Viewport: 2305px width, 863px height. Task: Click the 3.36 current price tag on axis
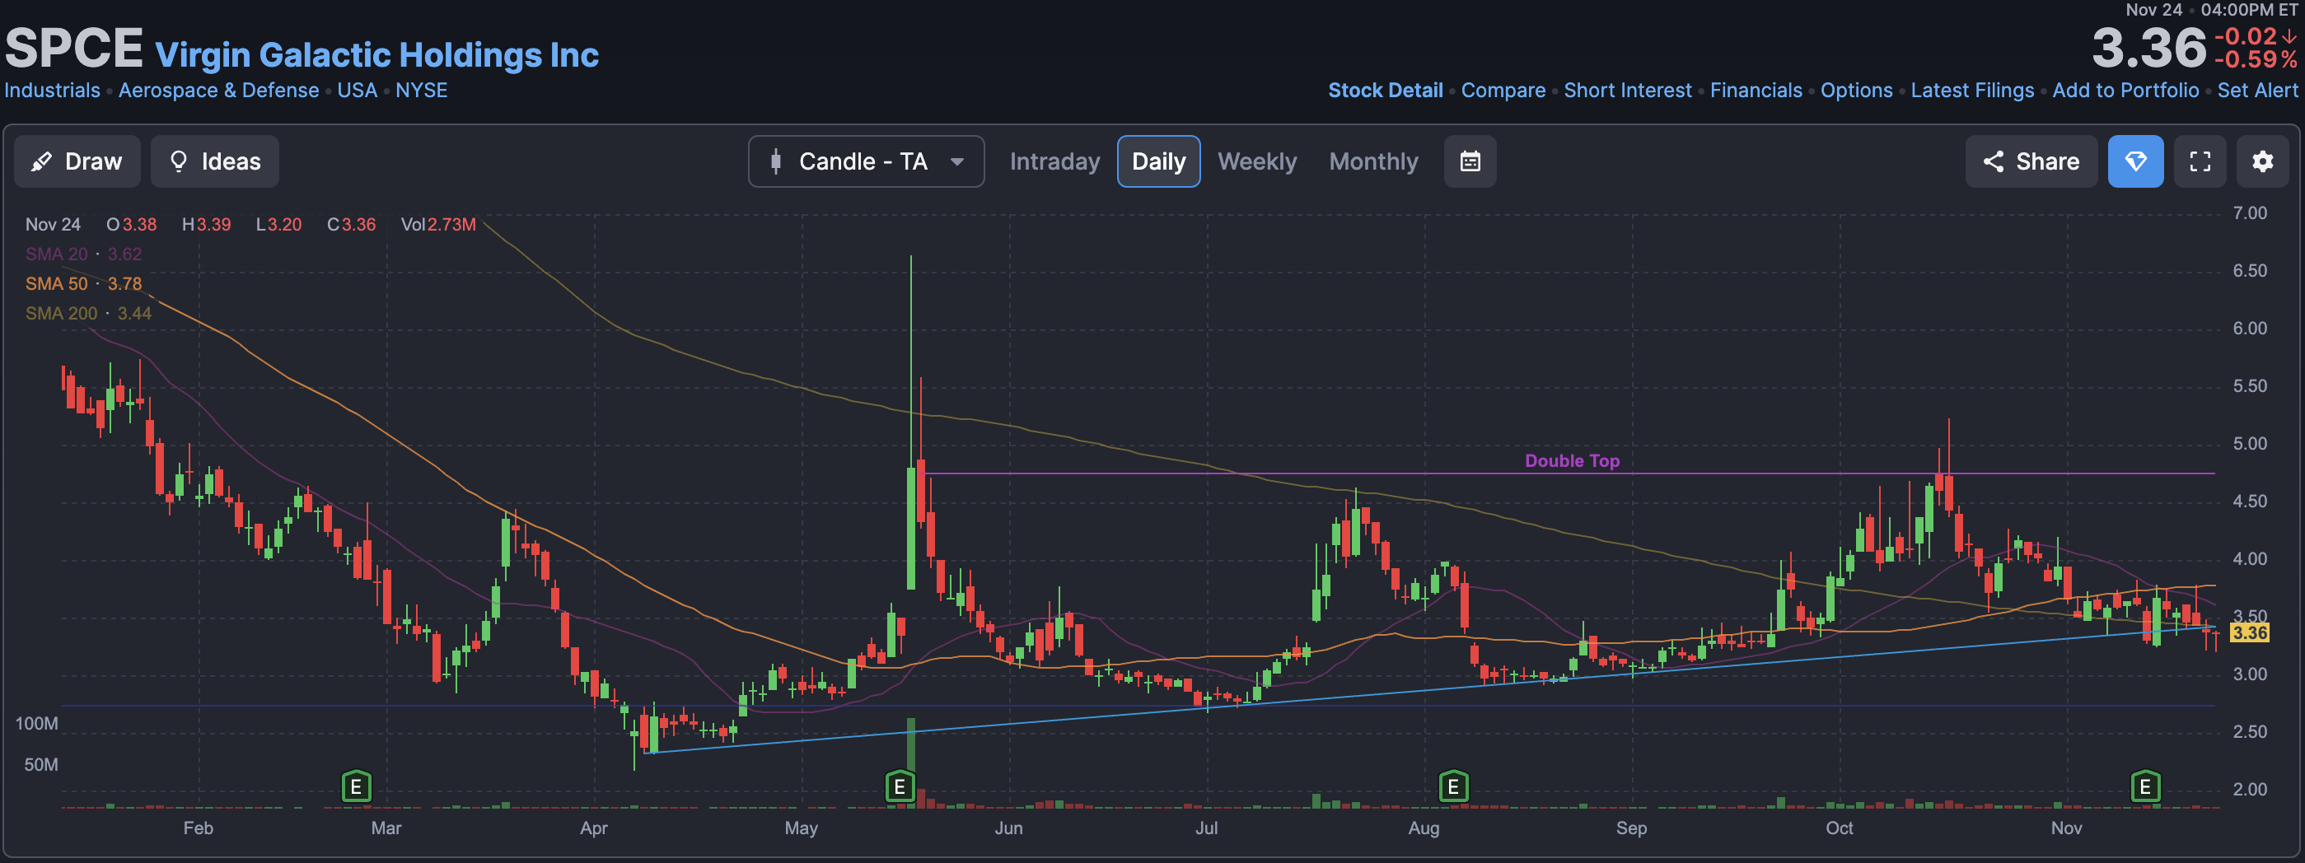click(x=2250, y=633)
